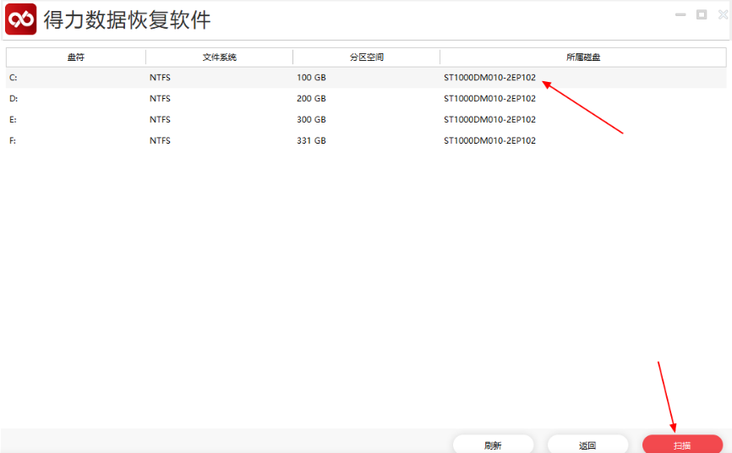Sort by the 盘符 column header
Screen dimensions: 732x453
click(76, 57)
